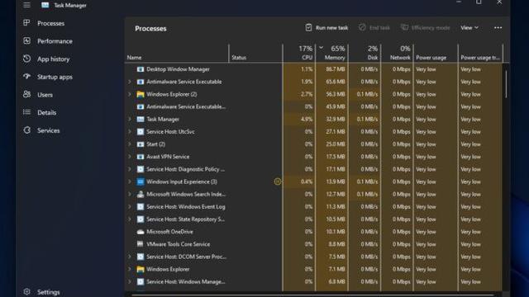Open the View dropdown
Screen dimensions: 529x297
pyautogui.click(x=469, y=27)
